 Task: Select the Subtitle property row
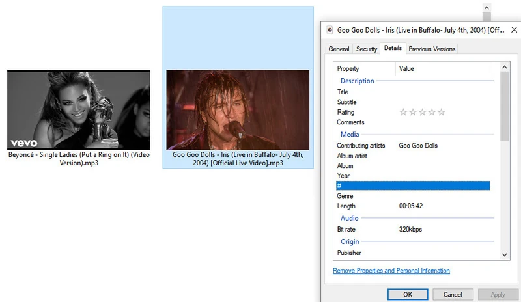[413, 102]
